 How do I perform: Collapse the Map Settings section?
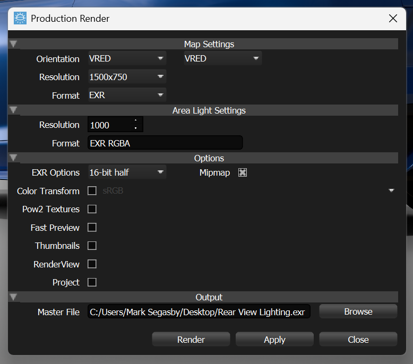(13, 44)
